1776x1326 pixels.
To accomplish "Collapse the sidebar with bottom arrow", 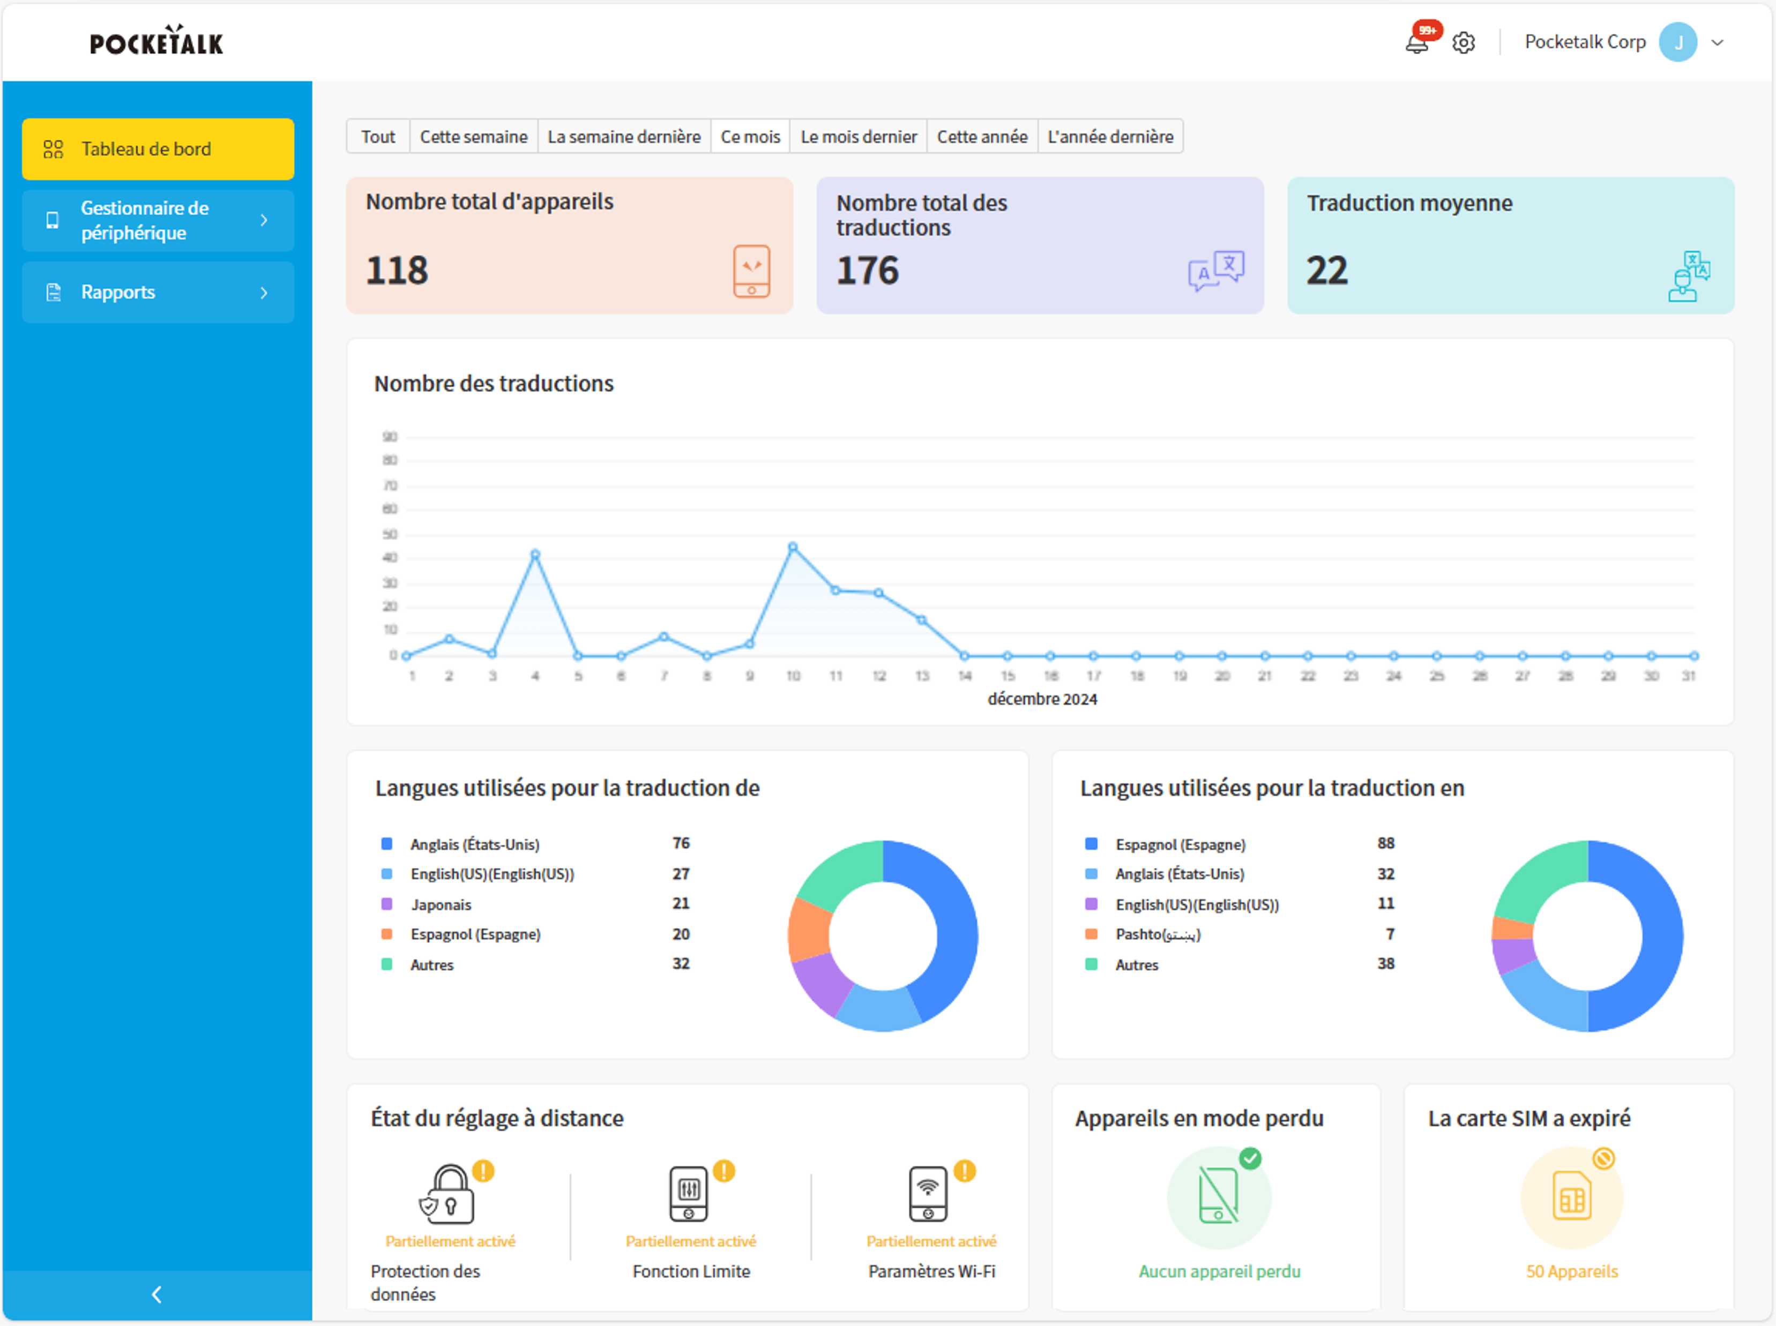I will [156, 1294].
